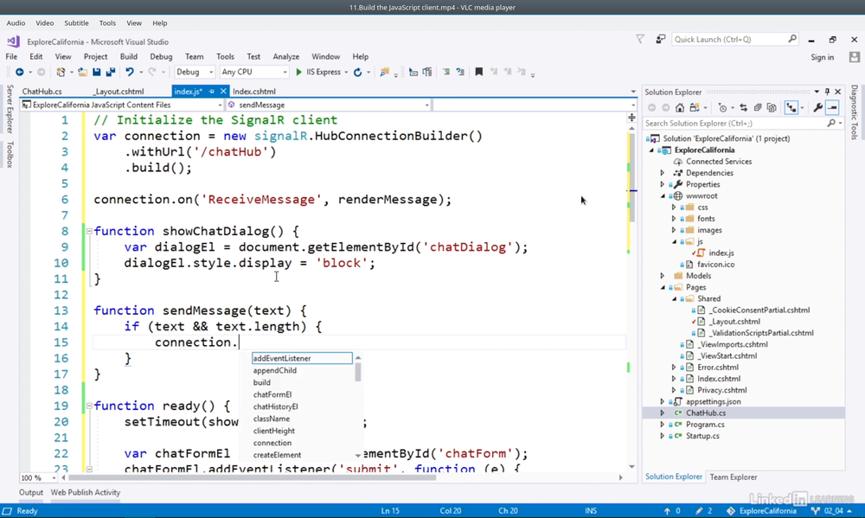Open the Build menu

pos(129,57)
